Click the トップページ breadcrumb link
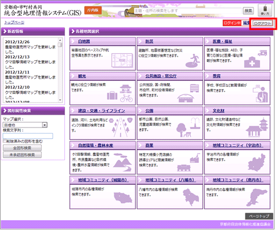The image size is (278, 230). coord(15,23)
